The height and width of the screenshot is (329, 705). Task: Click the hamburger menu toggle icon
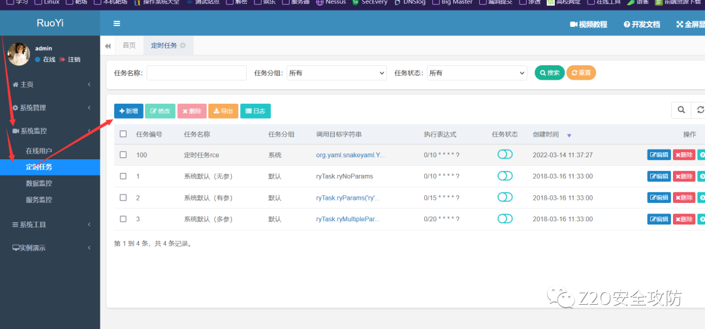coord(117,23)
